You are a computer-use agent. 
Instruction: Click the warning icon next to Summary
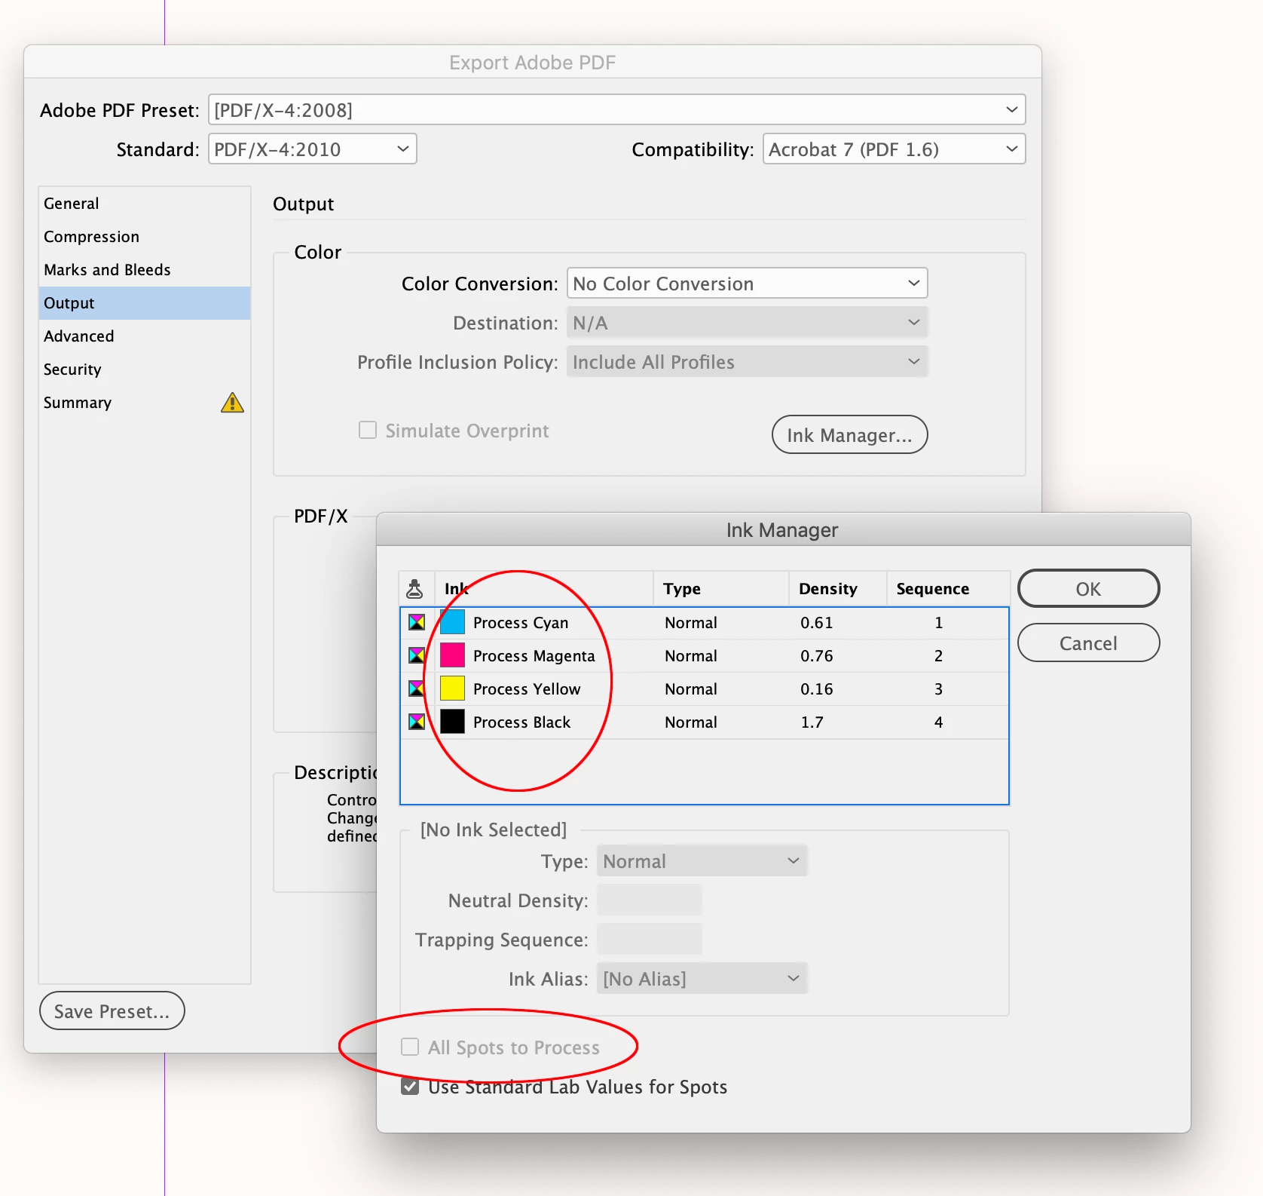(232, 403)
